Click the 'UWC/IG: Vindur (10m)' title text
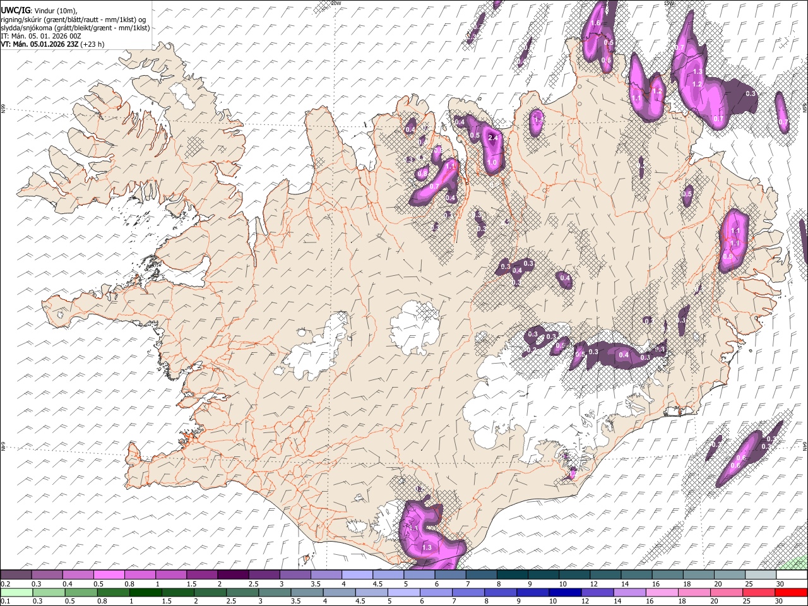 39,10
